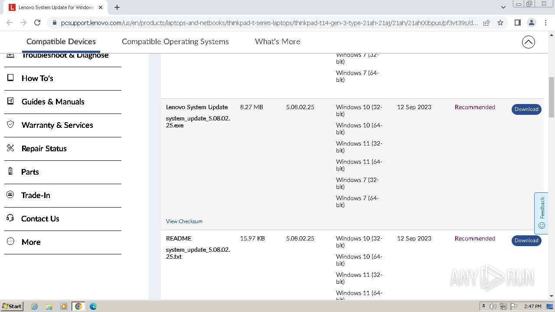Click the taskbar clock 2:47 PM
Image resolution: width=555 pixels, height=312 pixels.
tap(532, 306)
